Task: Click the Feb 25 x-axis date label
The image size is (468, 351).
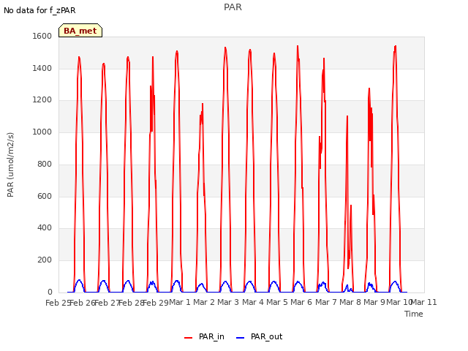Action: point(58,303)
